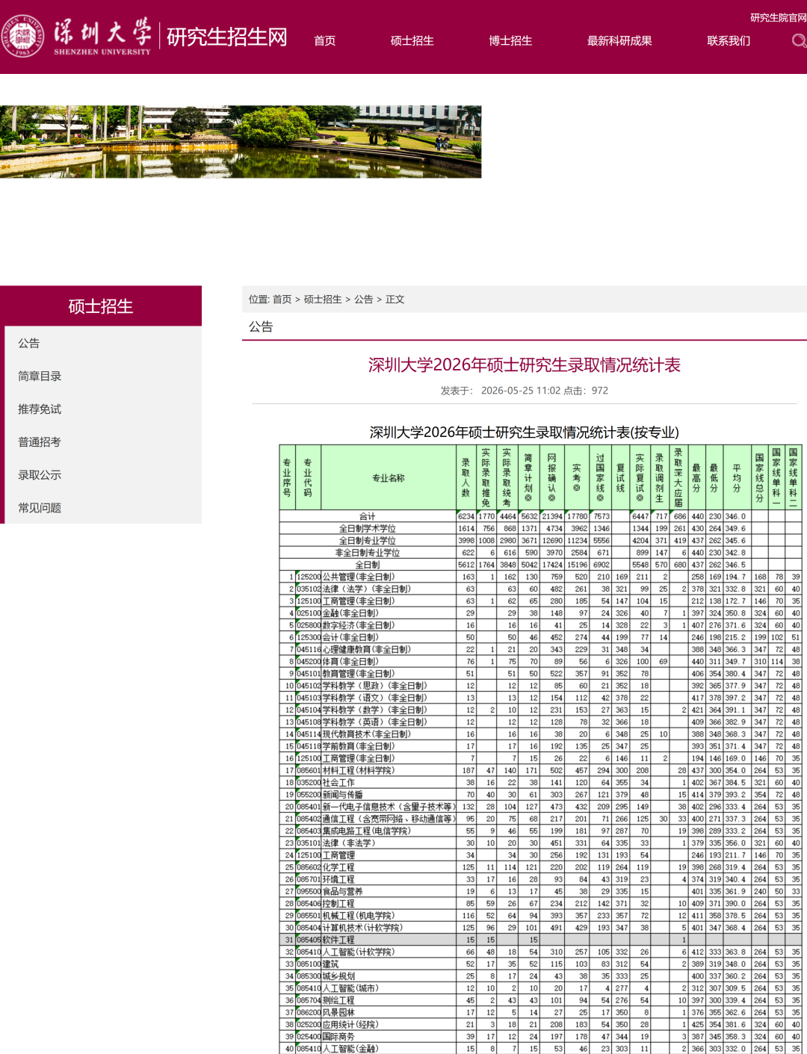This screenshot has height=1054, width=807.
Task: Click the 专业名称 column header
Action: coord(388,478)
